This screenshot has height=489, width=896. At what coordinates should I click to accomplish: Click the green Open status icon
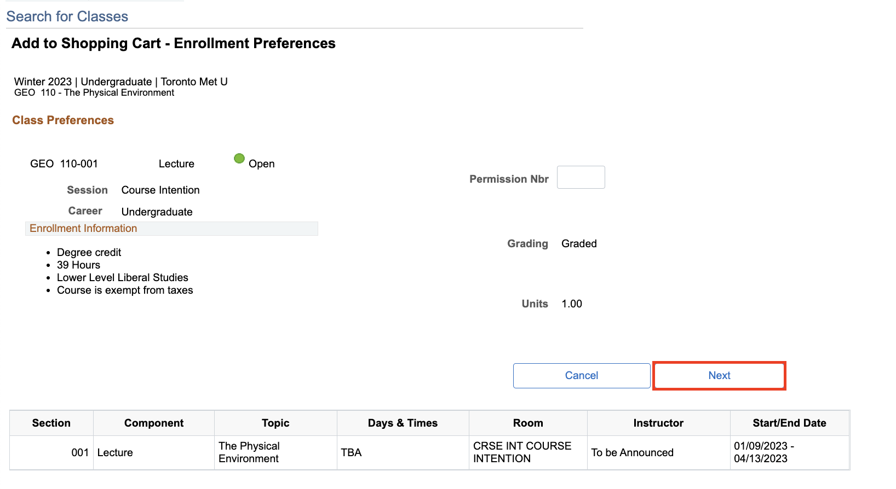click(x=239, y=159)
